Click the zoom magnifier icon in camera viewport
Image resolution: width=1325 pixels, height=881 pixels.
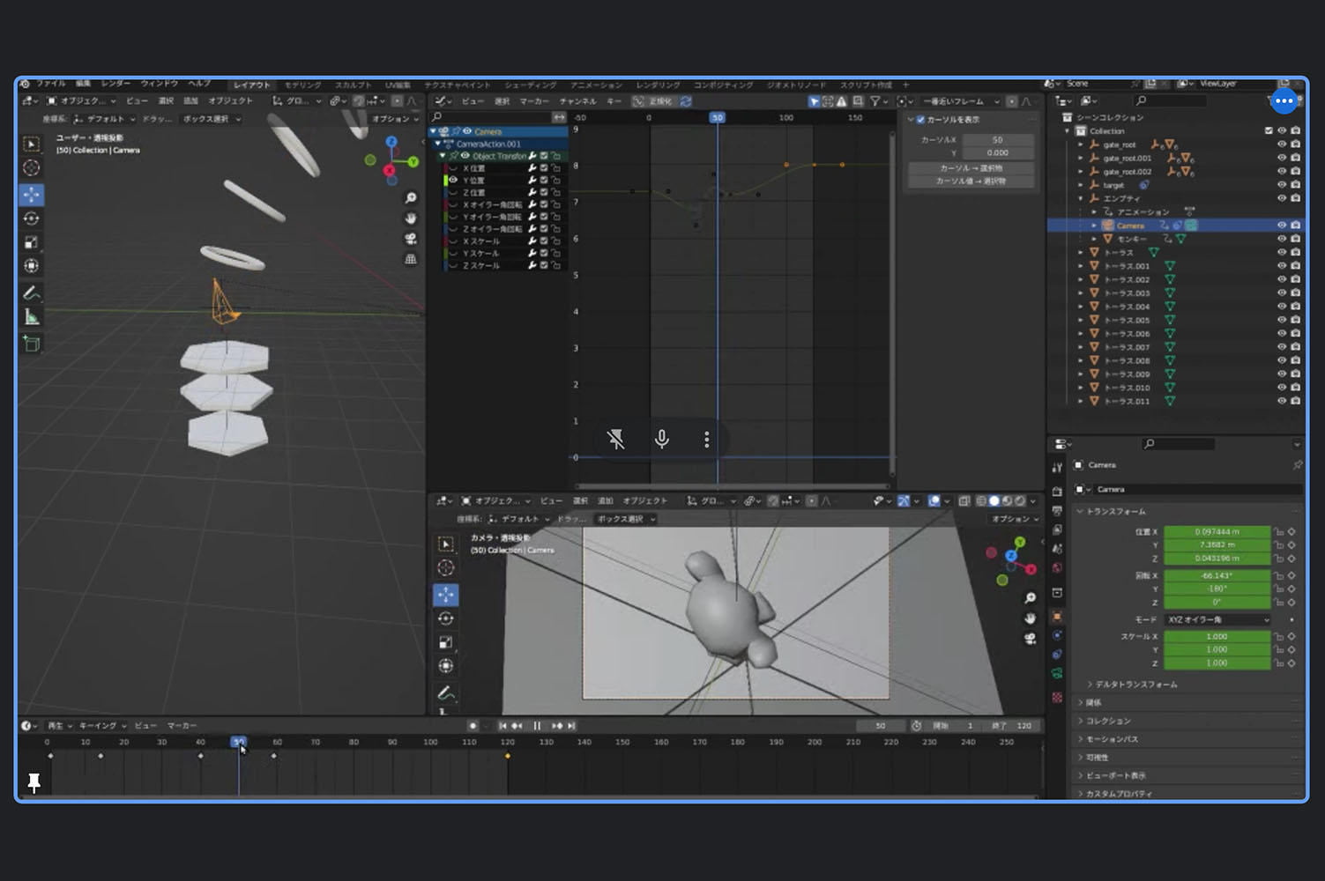click(1030, 598)
